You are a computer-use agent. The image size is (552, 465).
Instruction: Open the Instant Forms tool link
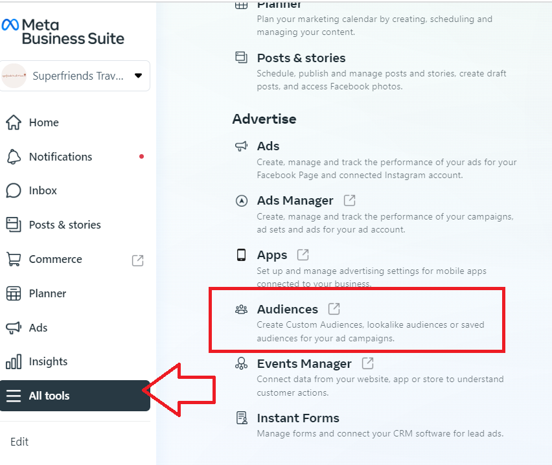point(298,418)
